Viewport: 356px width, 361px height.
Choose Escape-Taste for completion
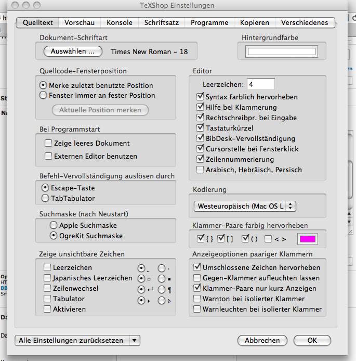[x=45, y=188]
